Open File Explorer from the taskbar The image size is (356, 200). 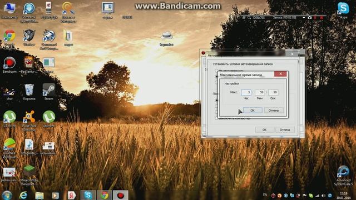39,195
